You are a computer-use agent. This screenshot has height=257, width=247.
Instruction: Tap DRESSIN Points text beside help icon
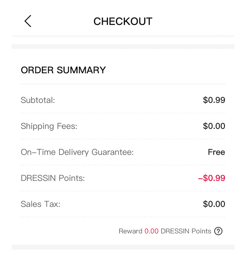click(x=186, y=231)
